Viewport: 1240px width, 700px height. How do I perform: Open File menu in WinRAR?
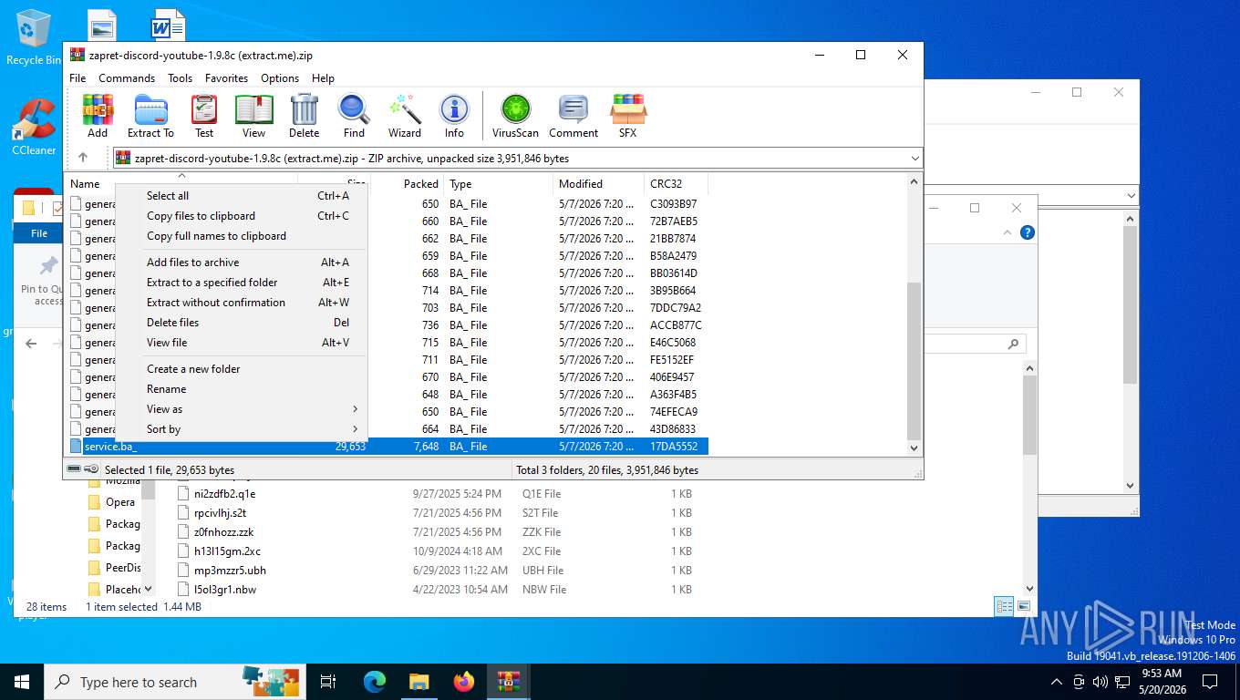(77, 78)
